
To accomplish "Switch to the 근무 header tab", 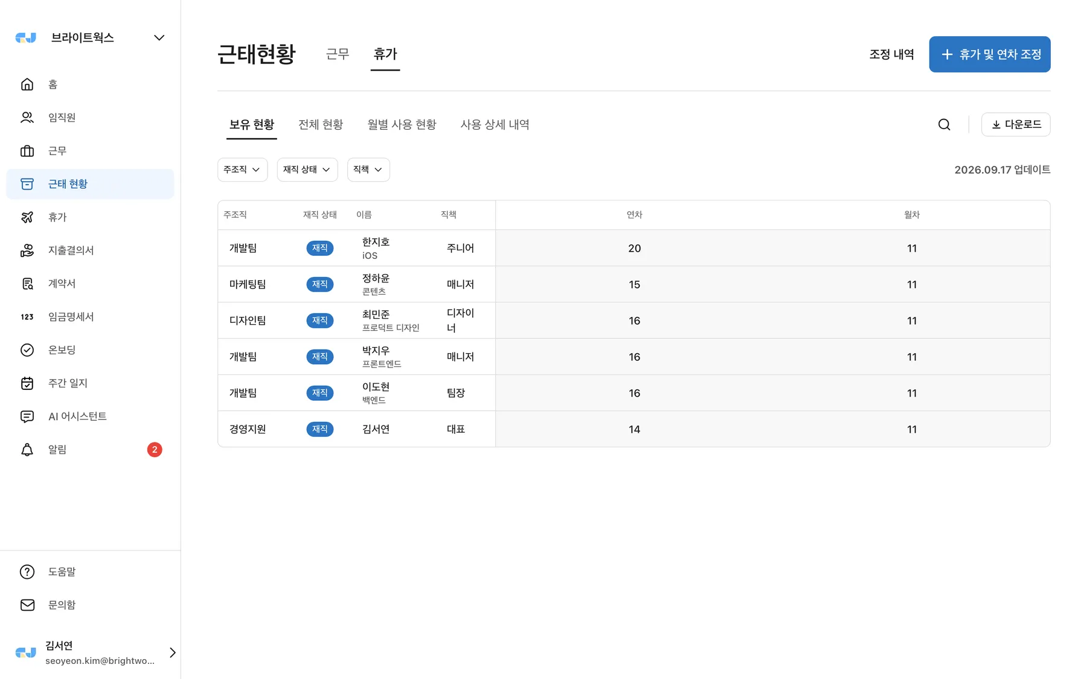I will tap(338, 54).
